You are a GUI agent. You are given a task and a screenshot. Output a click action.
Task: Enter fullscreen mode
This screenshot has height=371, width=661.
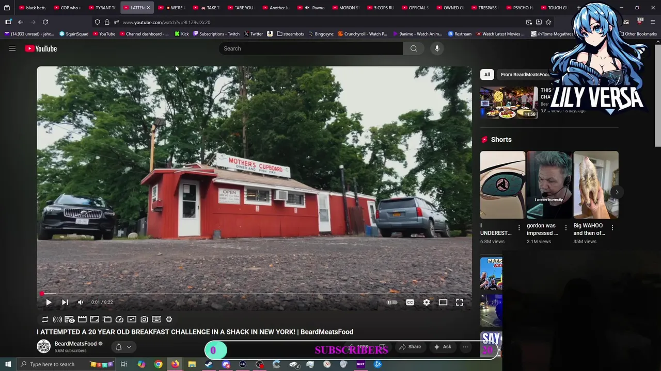460,302
